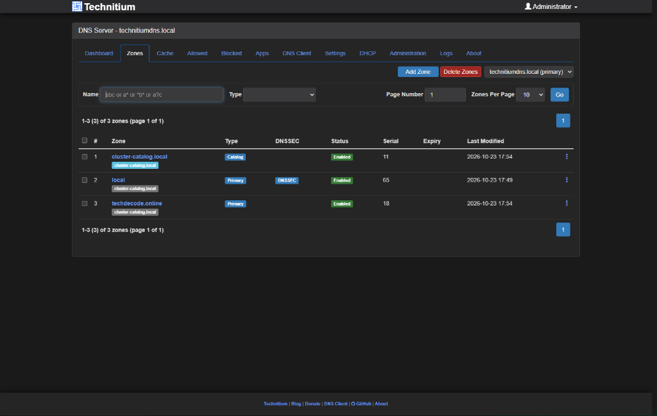Open options menu for local zone row
The width and height of the screenshot is (657, 416).
coord(567,180)
